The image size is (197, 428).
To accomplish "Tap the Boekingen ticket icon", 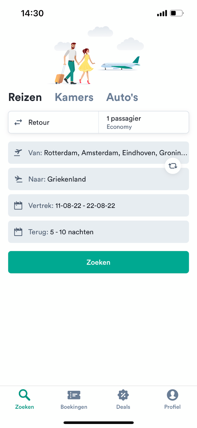I will (74, 395).
